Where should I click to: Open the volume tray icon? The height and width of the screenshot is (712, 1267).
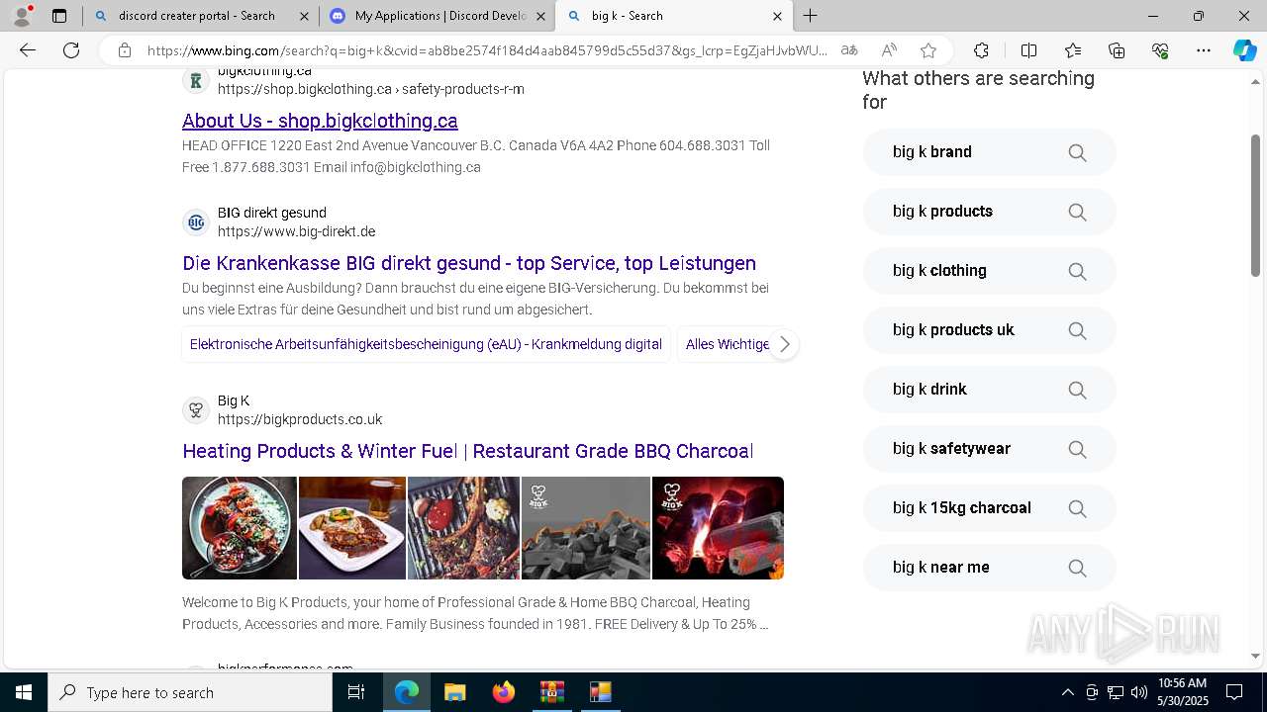1139,692
